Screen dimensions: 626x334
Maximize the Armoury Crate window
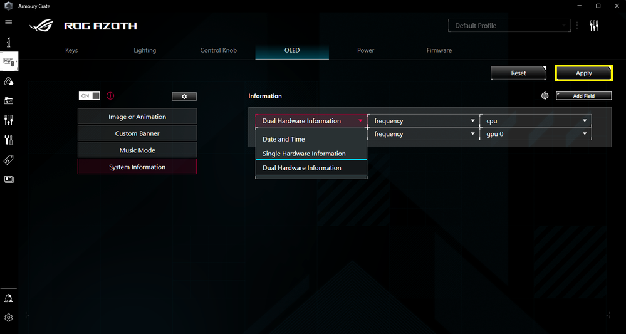[x=598, y=6]
